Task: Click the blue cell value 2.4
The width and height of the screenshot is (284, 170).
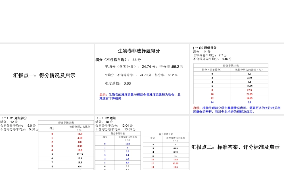Action: (x=128, y=159)
